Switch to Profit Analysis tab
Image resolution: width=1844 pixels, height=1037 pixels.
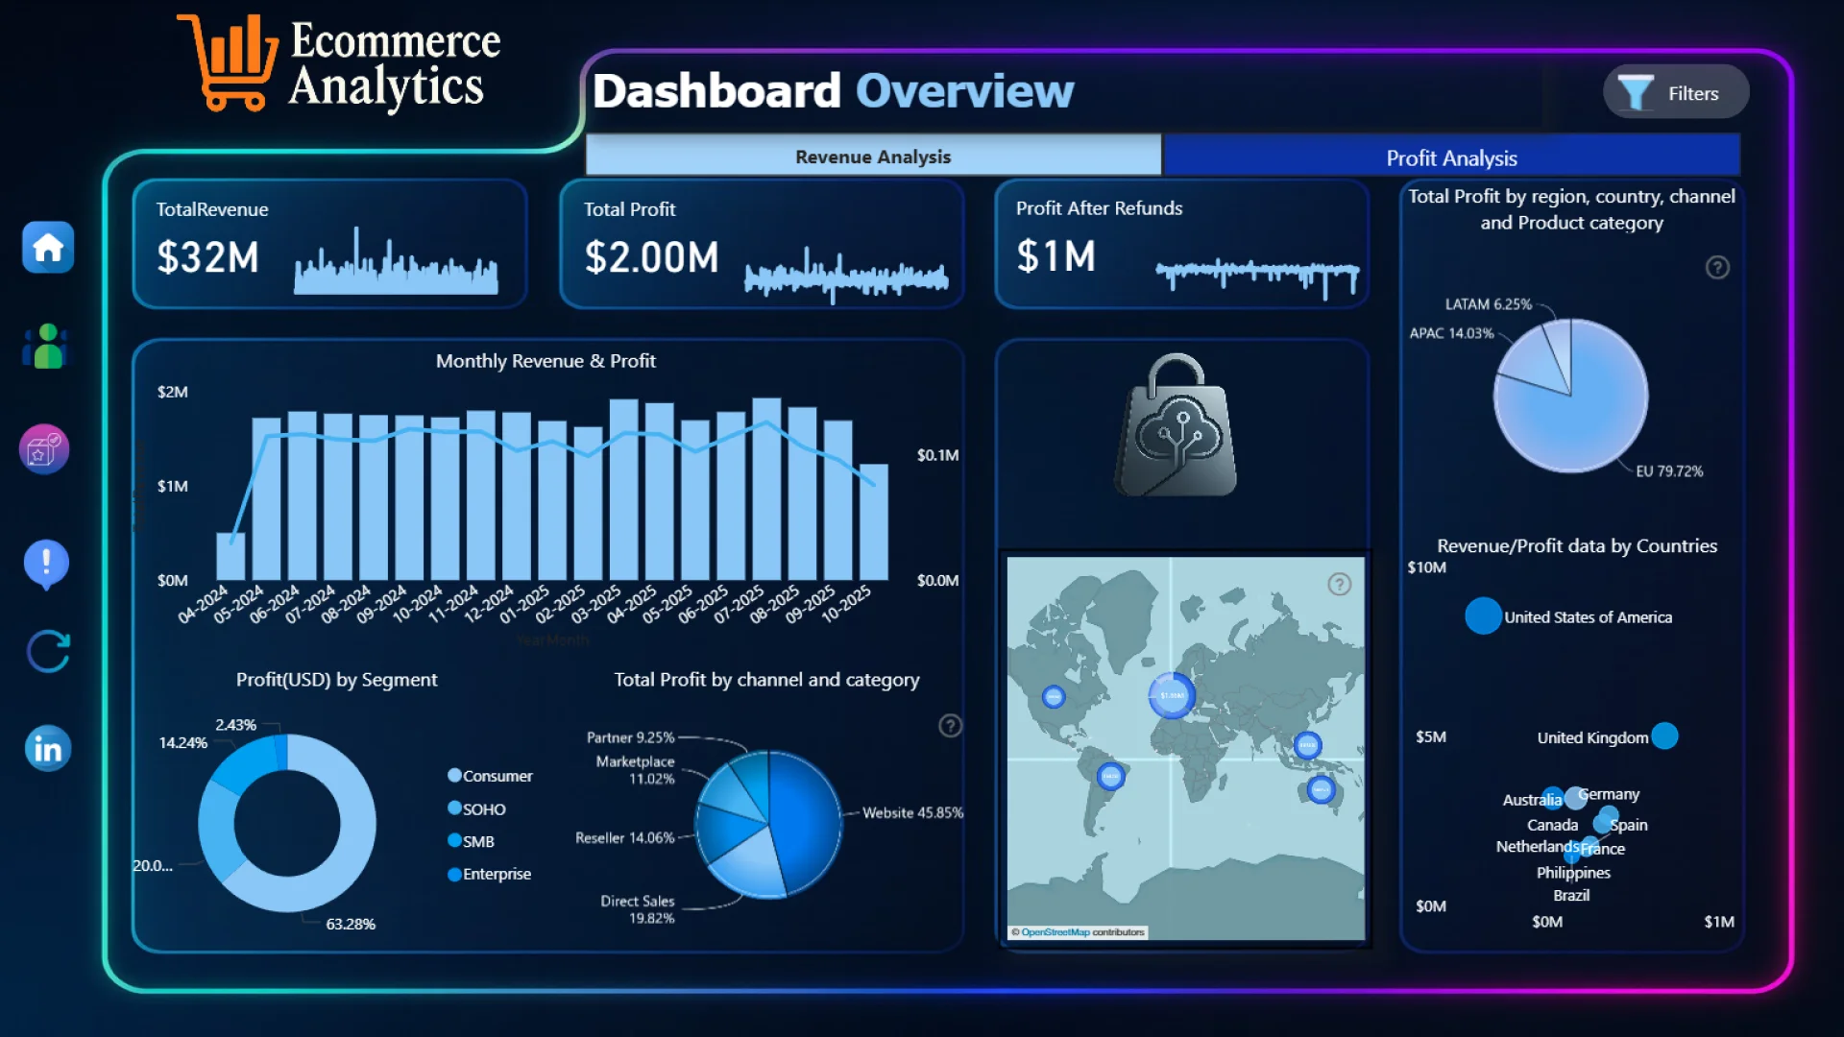click(x=1450, y=158)
